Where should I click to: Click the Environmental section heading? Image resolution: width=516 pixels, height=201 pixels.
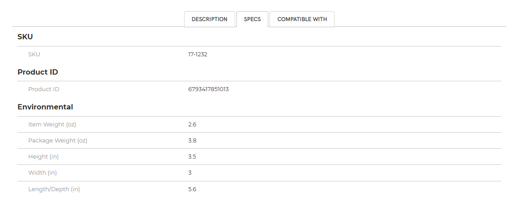(x=45, y=107)
